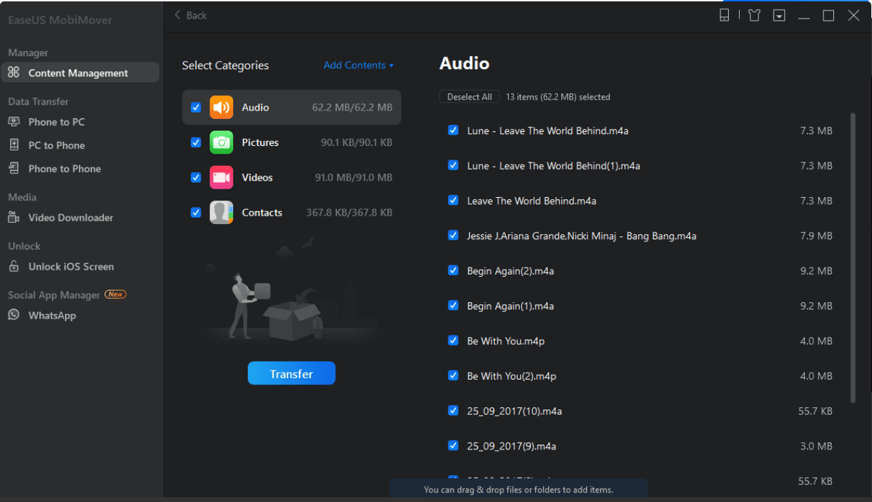872x502 pixels.
Task: Click the 13 items selected status text
Action: click(558, 97)
